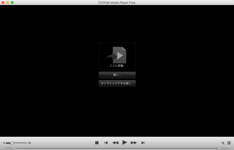Image resolution: width=234 pixels, height=150 pixels.
Task: Click the rewind double-arrow button
Action: tap(115, 143)
